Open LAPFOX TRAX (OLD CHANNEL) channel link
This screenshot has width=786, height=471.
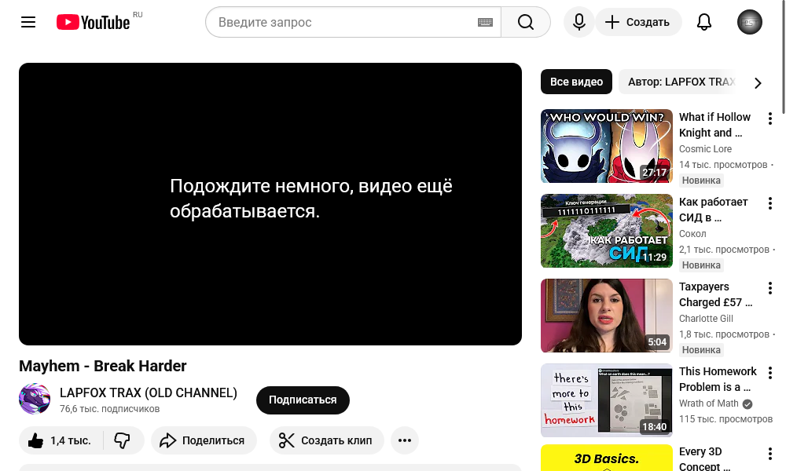(149, 393)
